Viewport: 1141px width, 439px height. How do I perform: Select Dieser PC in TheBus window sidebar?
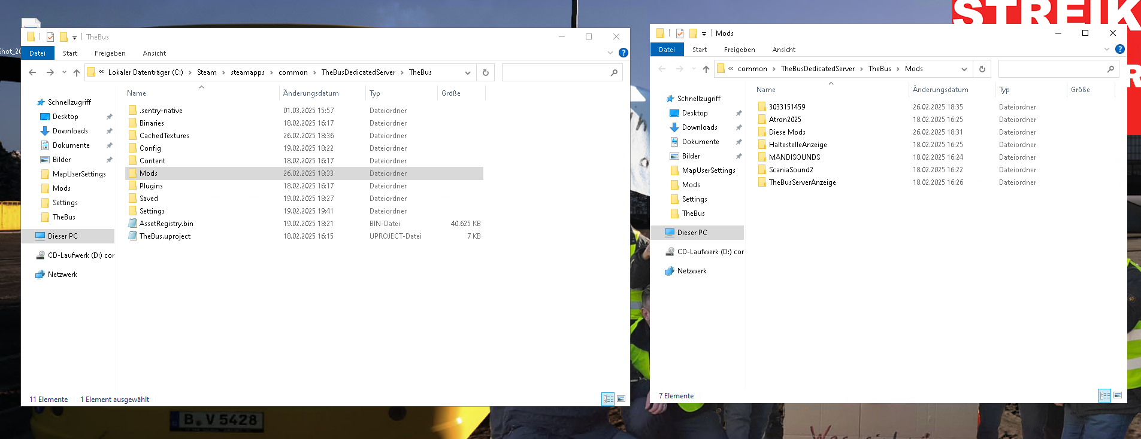click(62, 236)
